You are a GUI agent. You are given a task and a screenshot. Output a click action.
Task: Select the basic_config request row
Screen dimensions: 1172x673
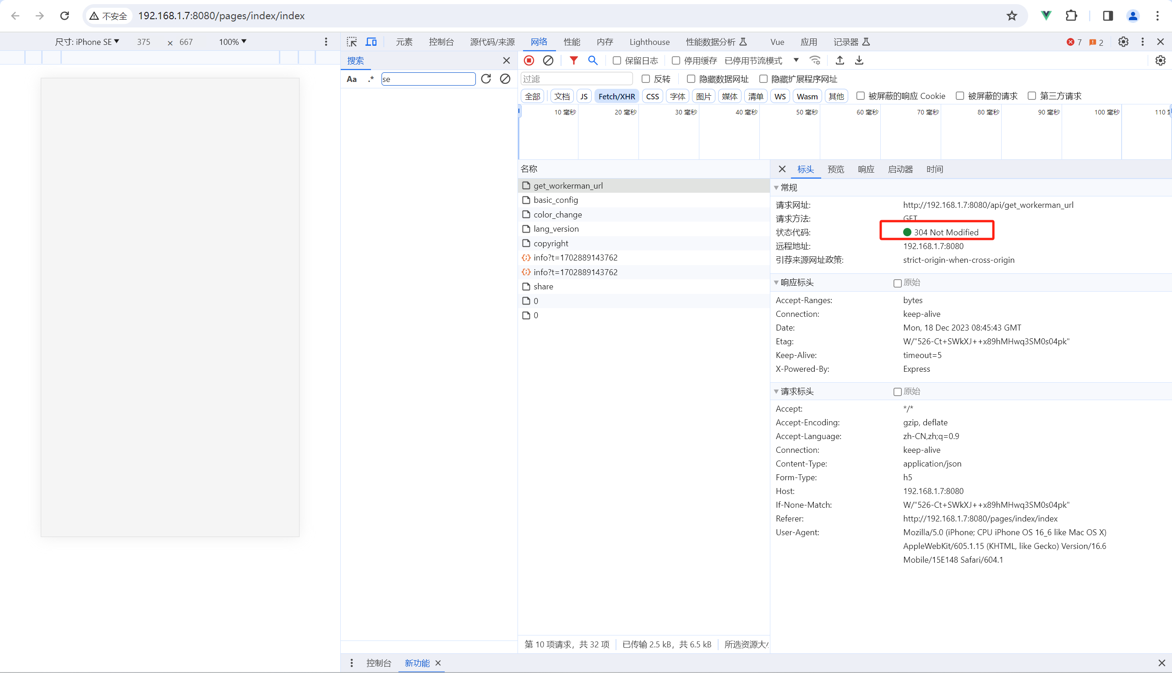(x=643, y=200)
